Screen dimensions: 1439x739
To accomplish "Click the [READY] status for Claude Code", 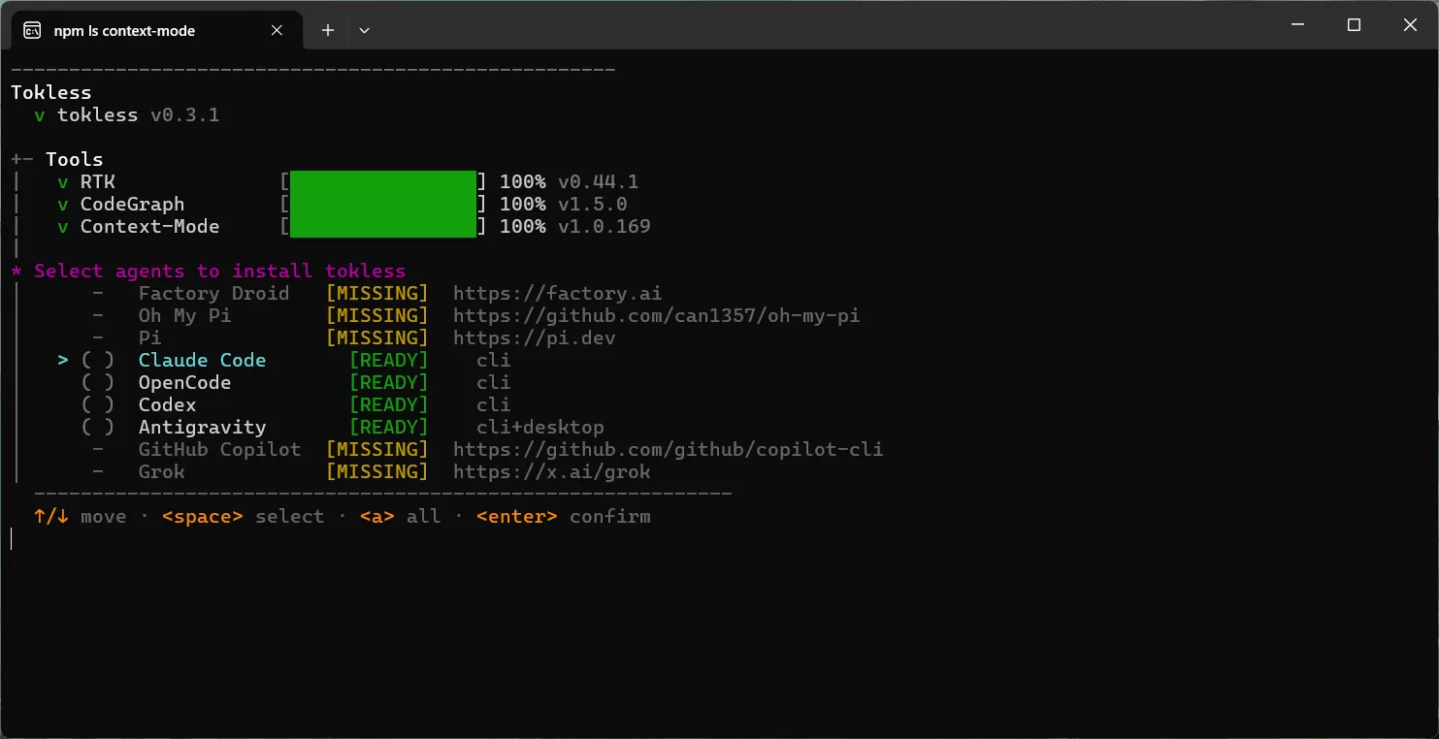I will (389, 360).
